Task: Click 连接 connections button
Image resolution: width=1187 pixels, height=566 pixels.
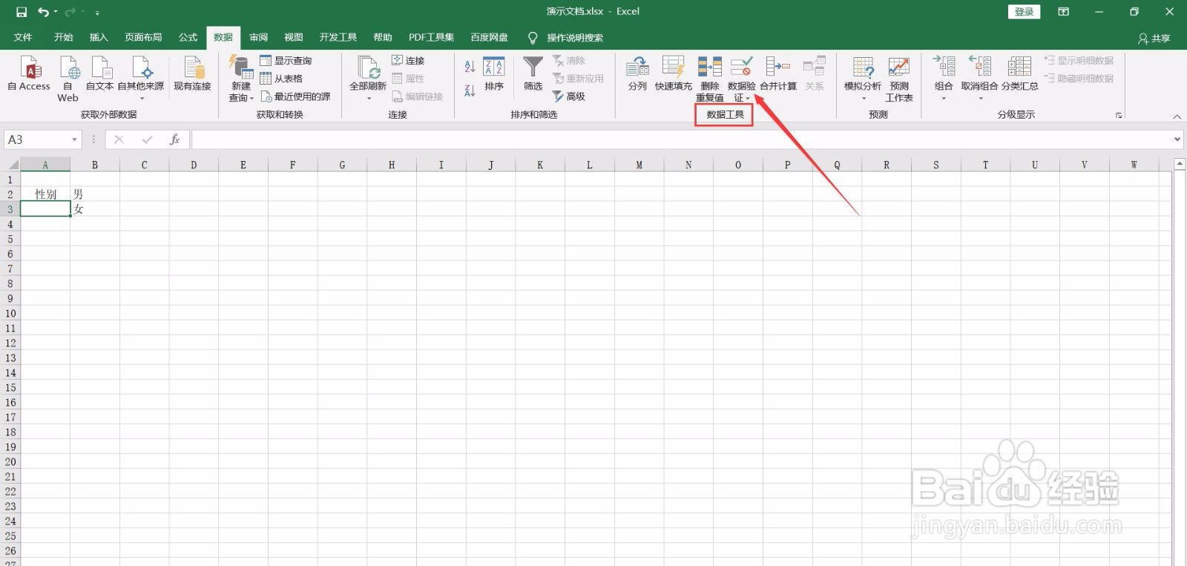Action: (408, 61)
